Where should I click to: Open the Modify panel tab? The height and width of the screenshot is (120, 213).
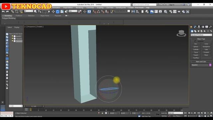(195, 27)
